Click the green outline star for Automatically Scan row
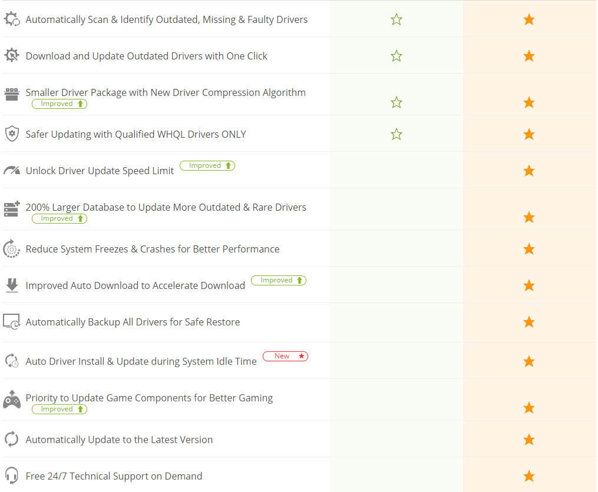This screenshot has width=598, height=492. tap(397, 19)
